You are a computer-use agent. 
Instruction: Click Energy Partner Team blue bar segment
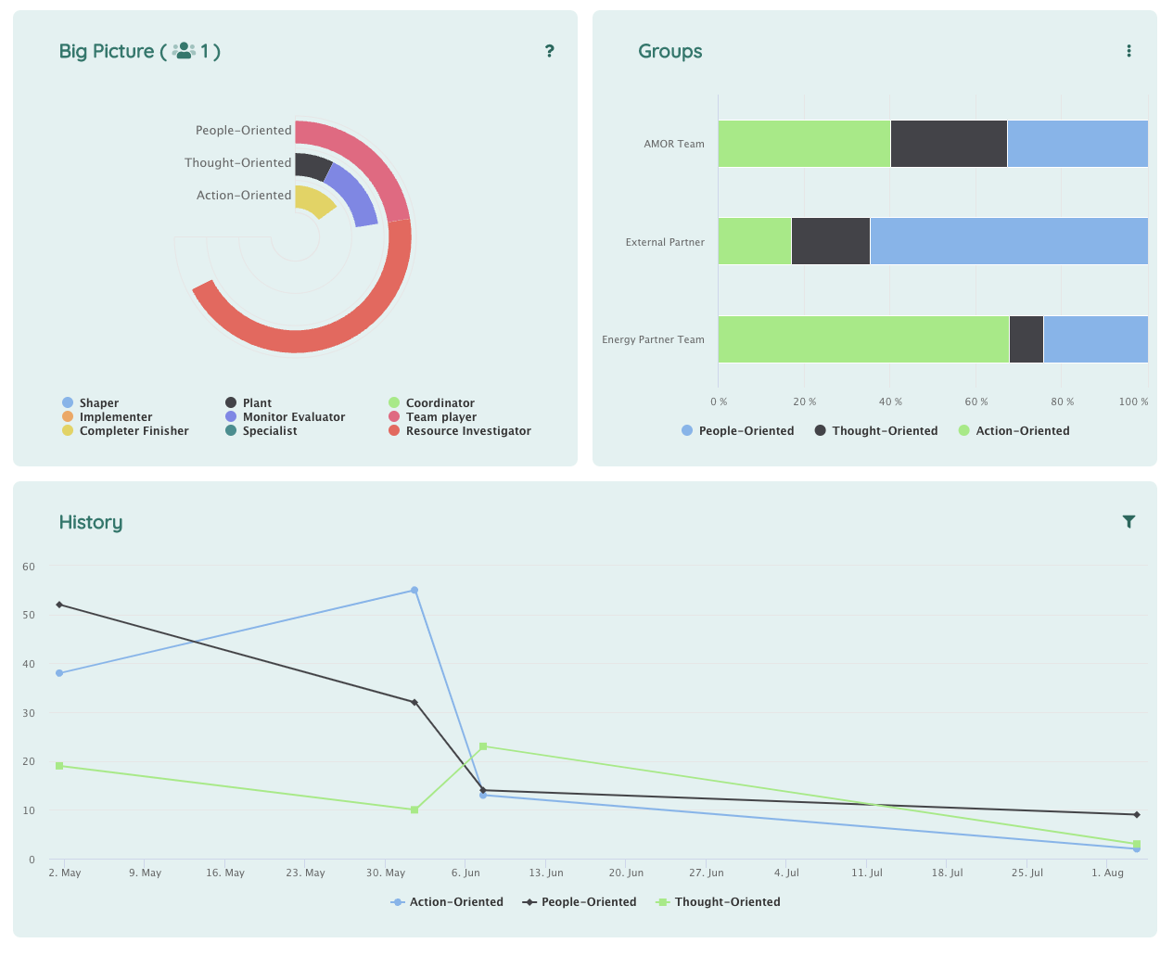(1095, 339)
